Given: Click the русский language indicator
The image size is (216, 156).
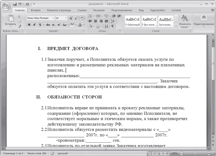Looking at the screenshot, I should (x=63, y=153).
